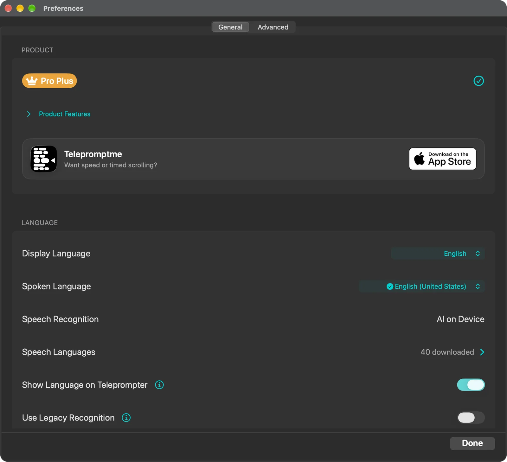Switch to the General tab

(230, 27)
